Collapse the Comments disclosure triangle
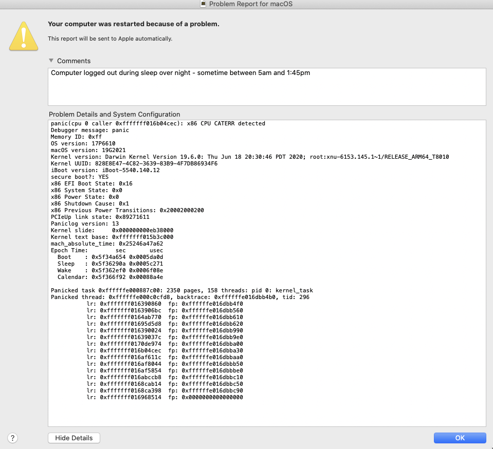Image resolution: width=493 pixels, height=449 pixels. [x=51, y=60]
